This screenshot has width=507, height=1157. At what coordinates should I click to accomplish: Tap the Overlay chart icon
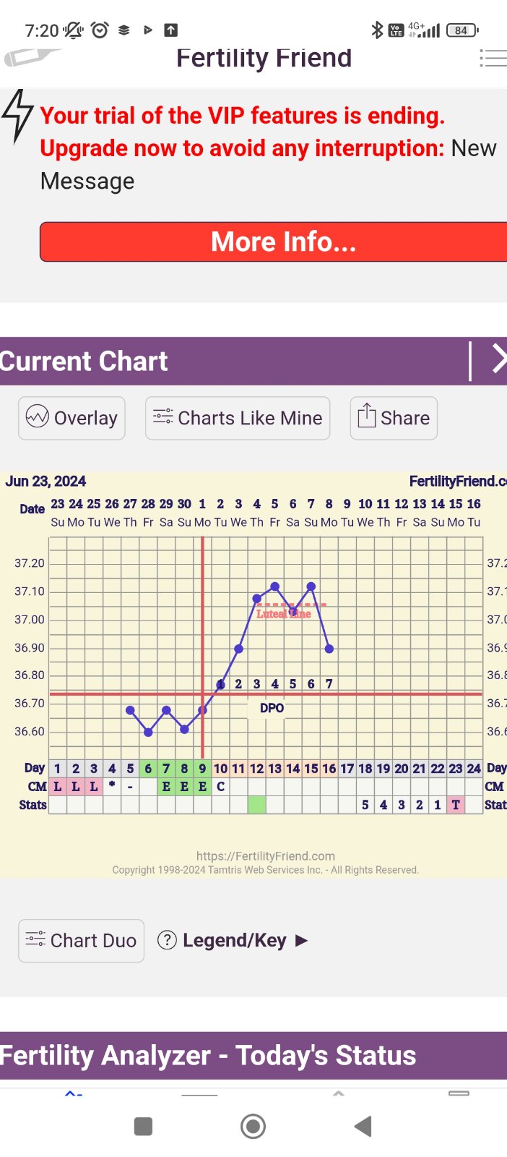37,417
